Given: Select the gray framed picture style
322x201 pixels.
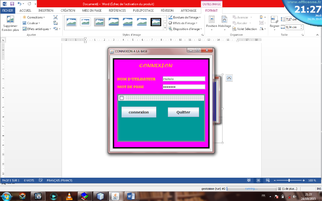Looking at the screenshot, I should [99, 22].
